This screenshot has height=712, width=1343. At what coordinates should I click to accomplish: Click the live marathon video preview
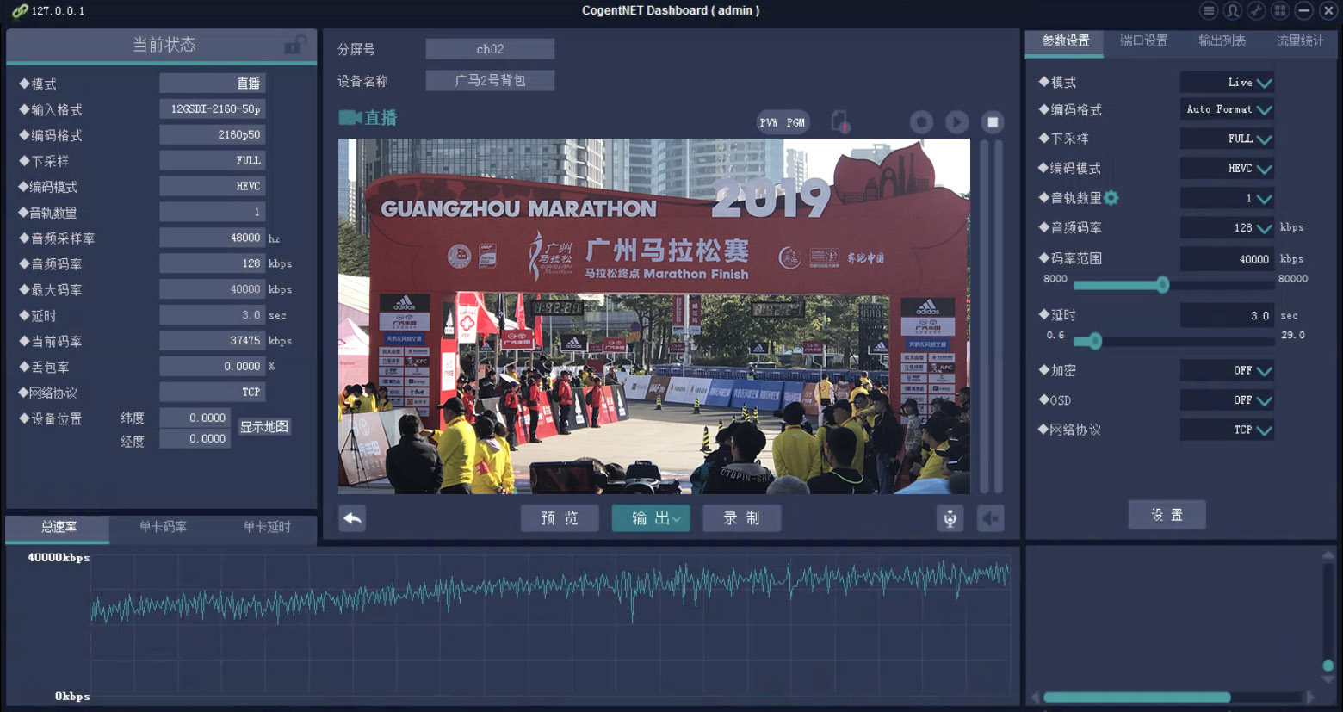click(654, 316)
